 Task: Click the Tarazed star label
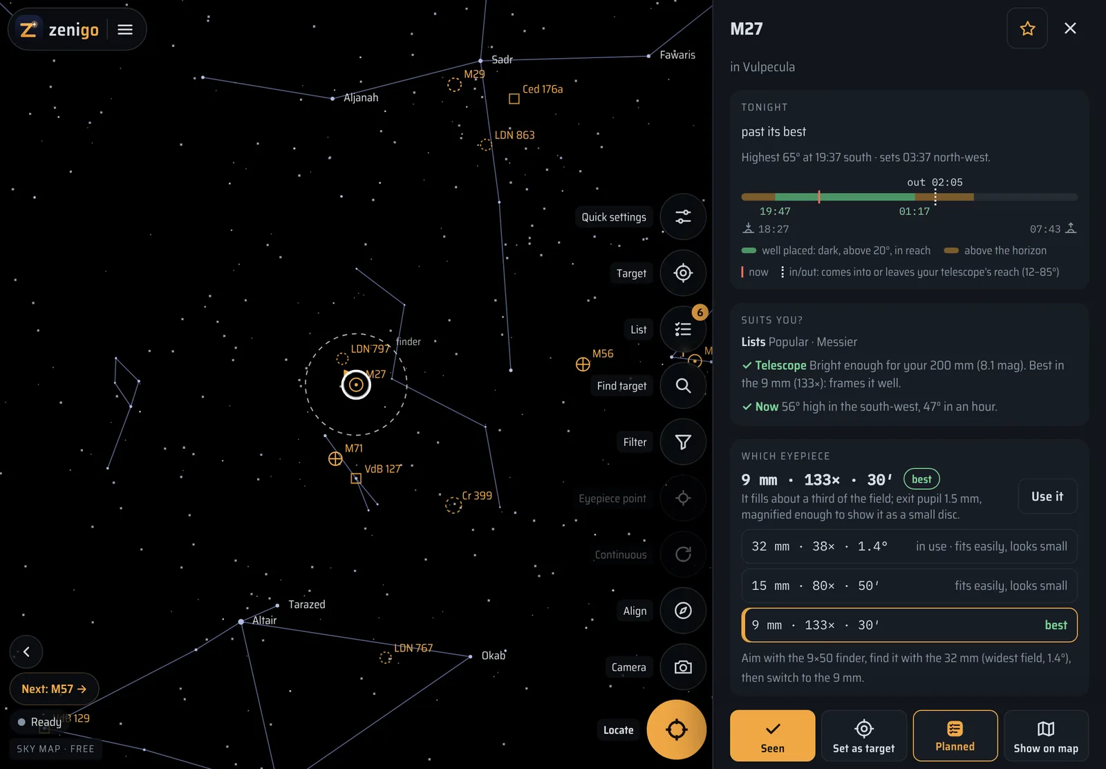point(307,604)
